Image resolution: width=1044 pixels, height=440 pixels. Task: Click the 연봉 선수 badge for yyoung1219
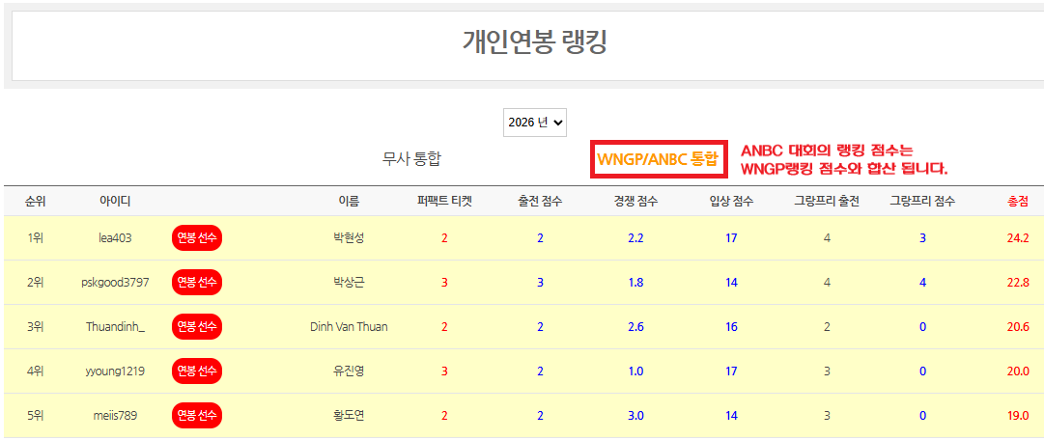pyautogui.click(x=197, y=371)
